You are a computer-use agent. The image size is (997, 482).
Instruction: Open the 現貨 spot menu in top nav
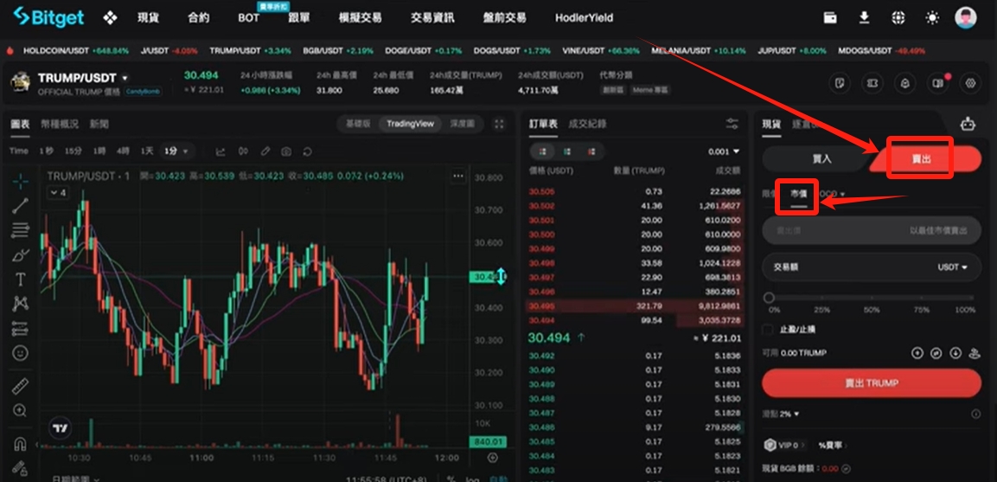148,18
